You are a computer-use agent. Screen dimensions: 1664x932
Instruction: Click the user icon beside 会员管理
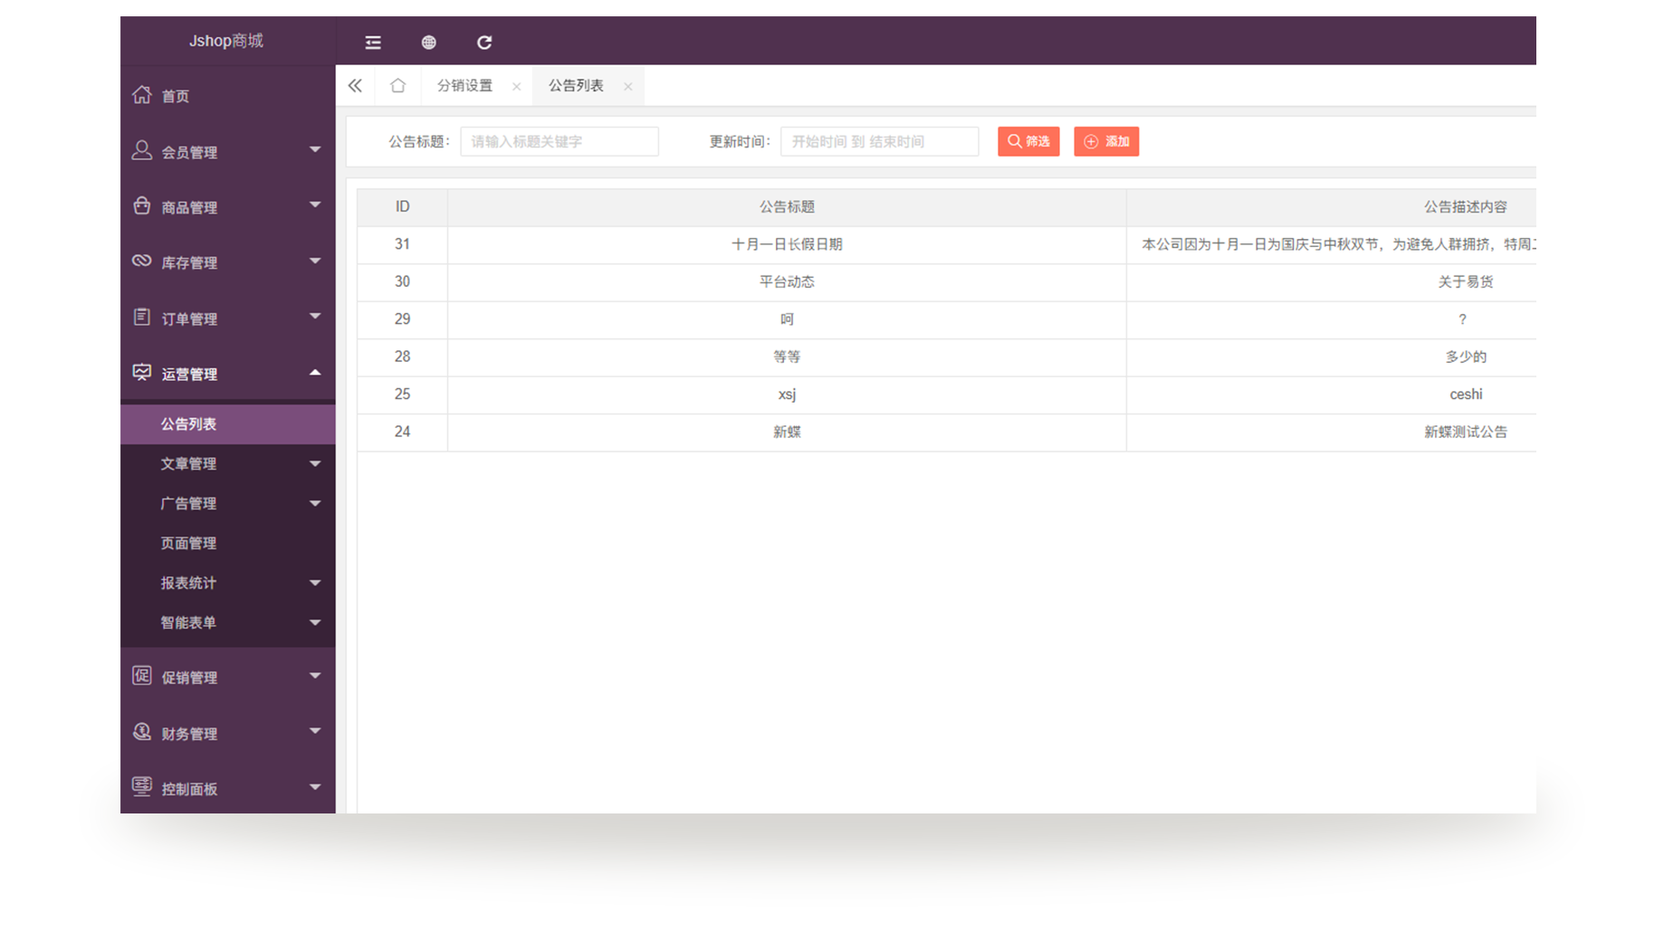[142, 150]
